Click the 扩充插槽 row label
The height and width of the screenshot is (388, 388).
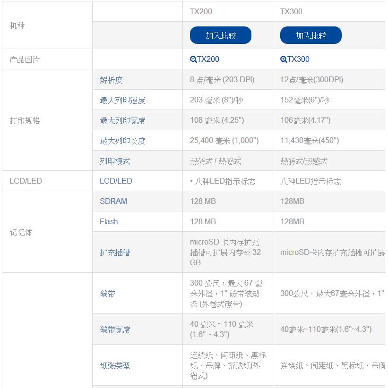pyautogui.click(x=115, y=253)
